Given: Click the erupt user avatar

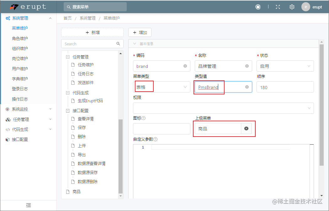Looking at the screenshot, I should click(x=306, y=7).
